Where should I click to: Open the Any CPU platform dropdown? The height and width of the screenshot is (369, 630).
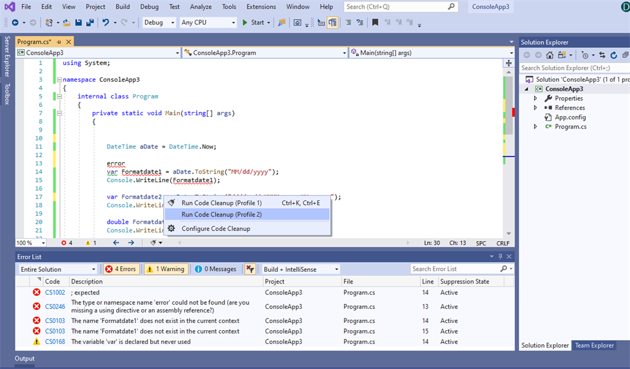click(x=208, y=22)
